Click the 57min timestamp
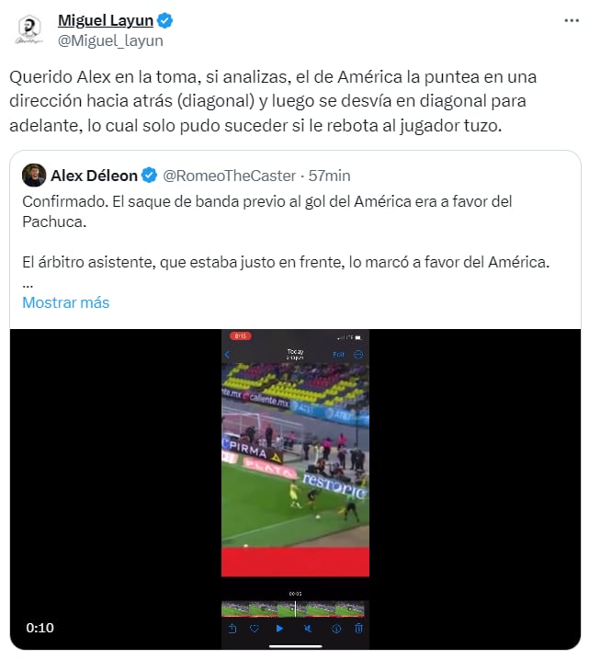The height and width of the screenshot is (659, 589). 329,176
